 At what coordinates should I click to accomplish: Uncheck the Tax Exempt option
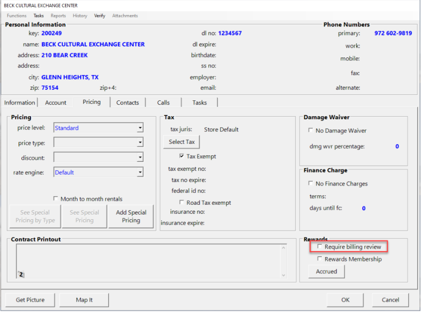[x=182, y=155]
